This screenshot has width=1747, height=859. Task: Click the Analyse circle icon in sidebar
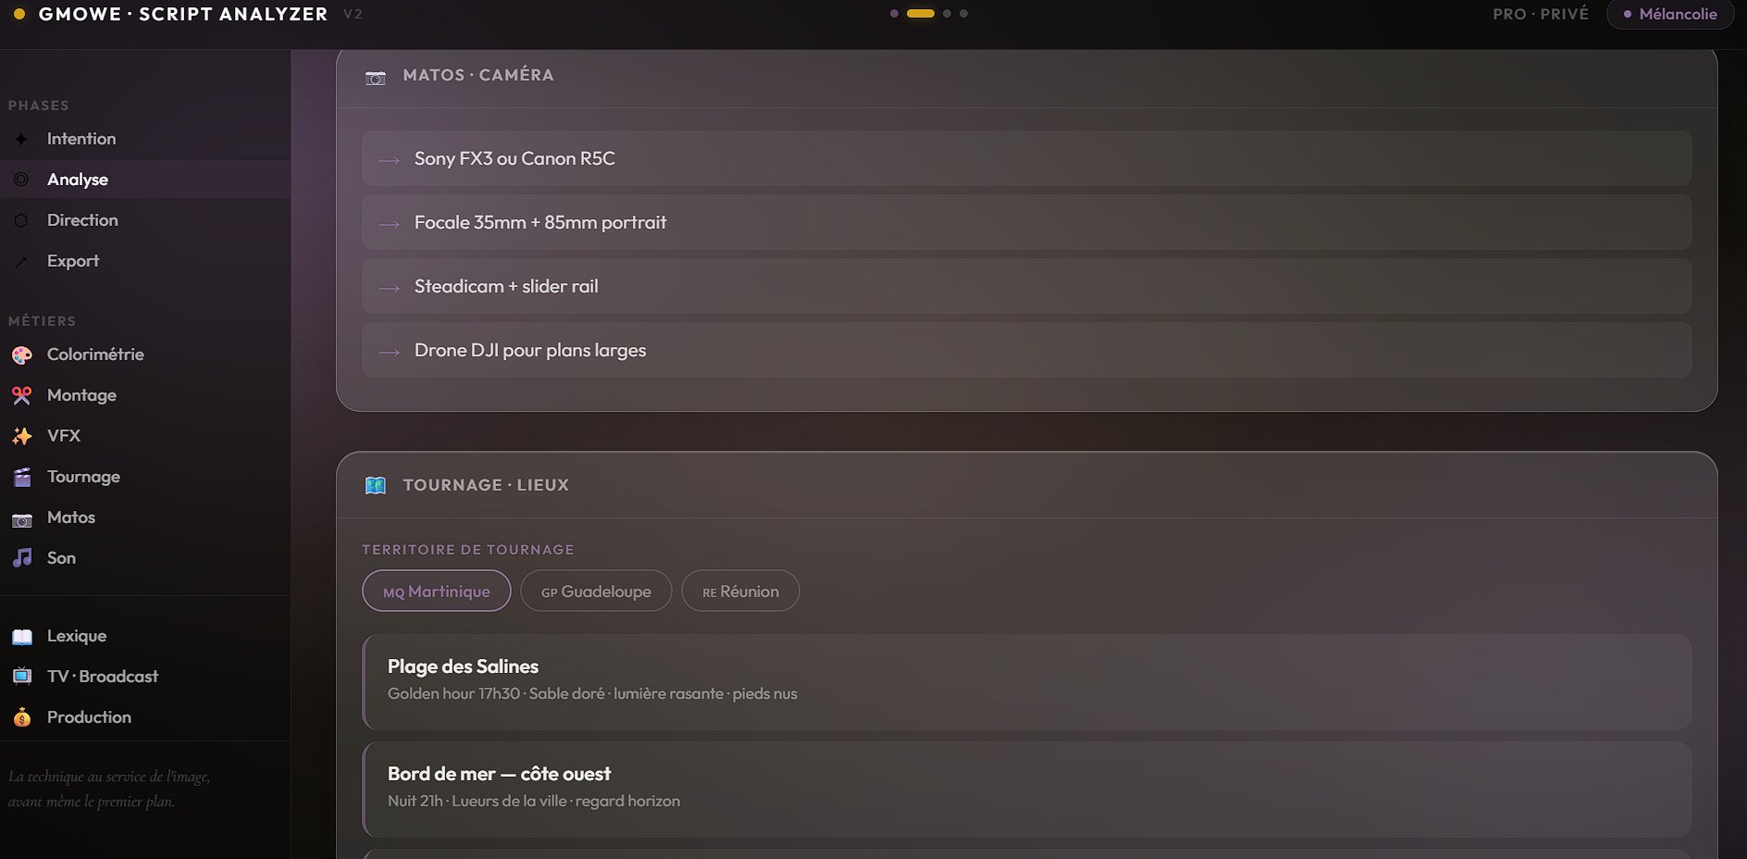coord(21,180)
